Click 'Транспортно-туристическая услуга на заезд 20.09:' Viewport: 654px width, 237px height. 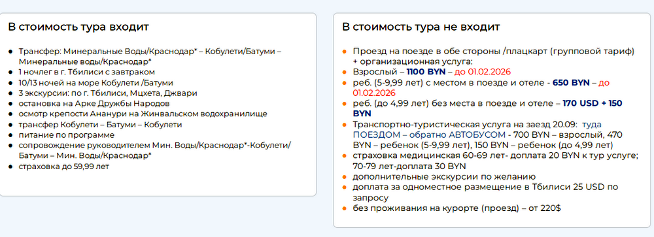(x=465, y=125)
